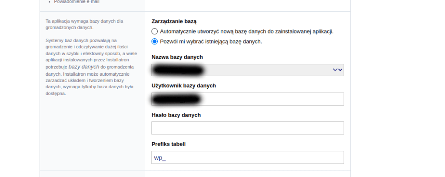Click the 'Nazwa bazy danych' label
The image size is (445, 177).
177,57
